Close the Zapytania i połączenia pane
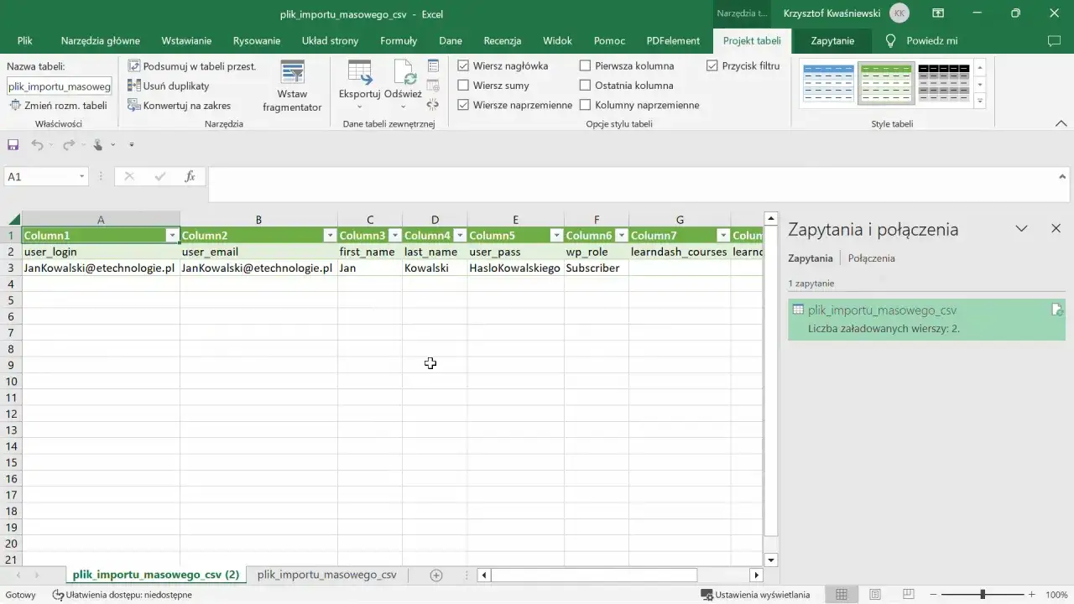Image resolution: width=1074 pixels, height=604 pixels. tap(1056, 228)
